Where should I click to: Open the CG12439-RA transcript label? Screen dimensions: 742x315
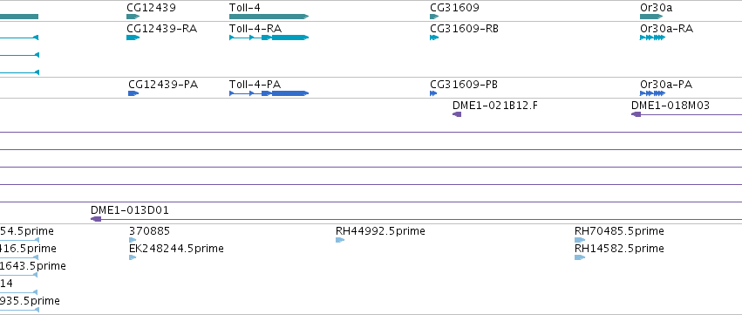pyautogui.click(x=162, y=29)
